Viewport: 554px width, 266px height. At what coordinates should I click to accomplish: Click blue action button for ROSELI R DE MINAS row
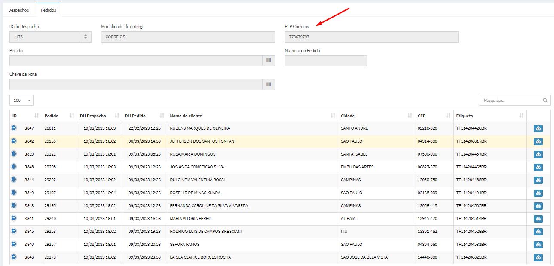point(538,193)
